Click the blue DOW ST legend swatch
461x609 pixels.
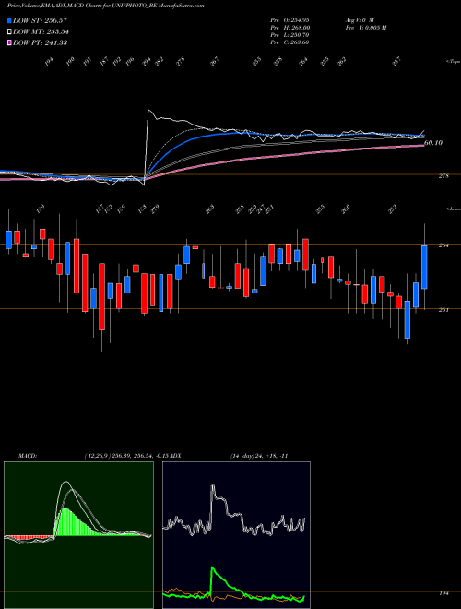tap(9, 20)
